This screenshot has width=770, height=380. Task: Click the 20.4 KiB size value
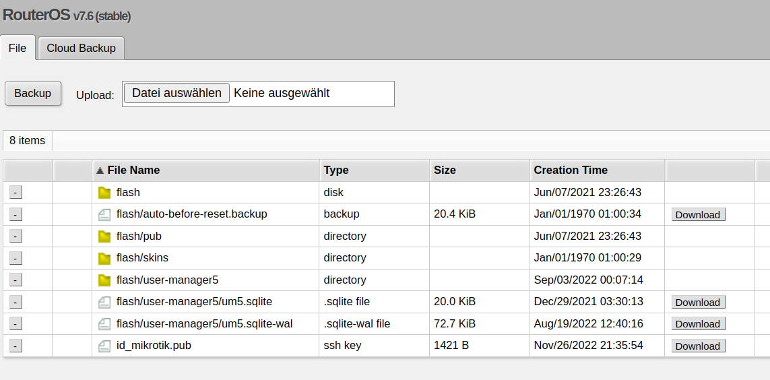point(455,214)
